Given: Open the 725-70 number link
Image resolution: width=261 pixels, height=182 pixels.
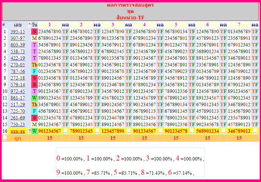Looking at the screenshot, I should [x=18, y=111].
